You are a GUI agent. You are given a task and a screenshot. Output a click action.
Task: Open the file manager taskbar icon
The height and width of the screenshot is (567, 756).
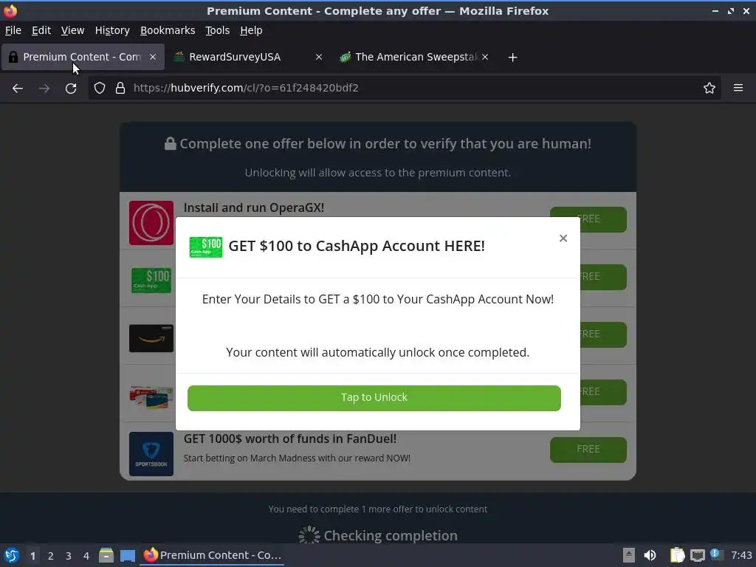(x=106, y=555)
